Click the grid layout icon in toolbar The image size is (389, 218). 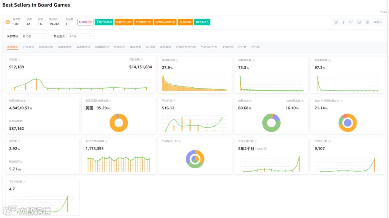point(336,22)
